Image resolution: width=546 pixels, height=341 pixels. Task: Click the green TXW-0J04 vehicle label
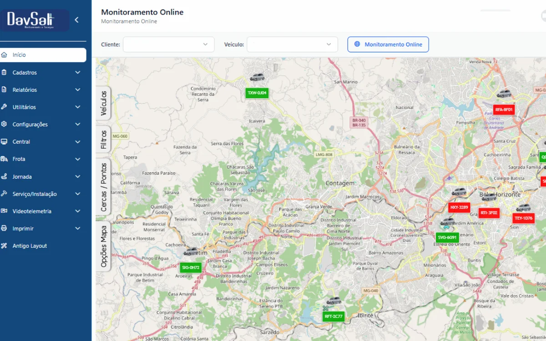pos(257,93)
